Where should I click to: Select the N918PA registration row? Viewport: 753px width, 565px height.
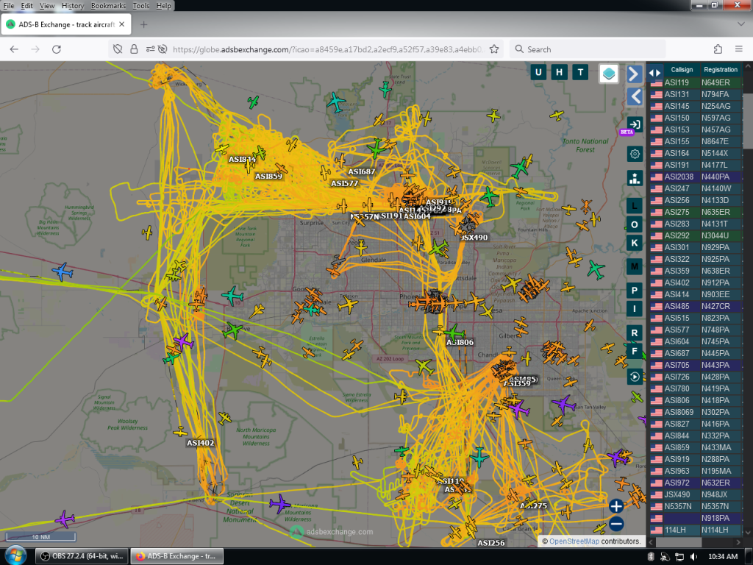click(x=696, y=518)
